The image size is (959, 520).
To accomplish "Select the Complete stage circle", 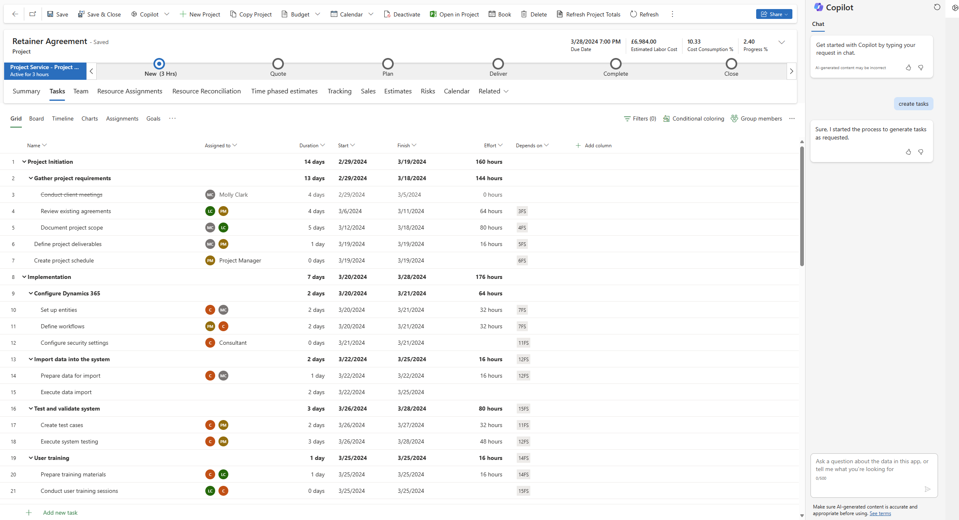I will [x=615, y=64].
